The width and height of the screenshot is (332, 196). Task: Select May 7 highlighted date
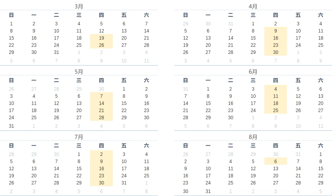click(x=101, y=96)
